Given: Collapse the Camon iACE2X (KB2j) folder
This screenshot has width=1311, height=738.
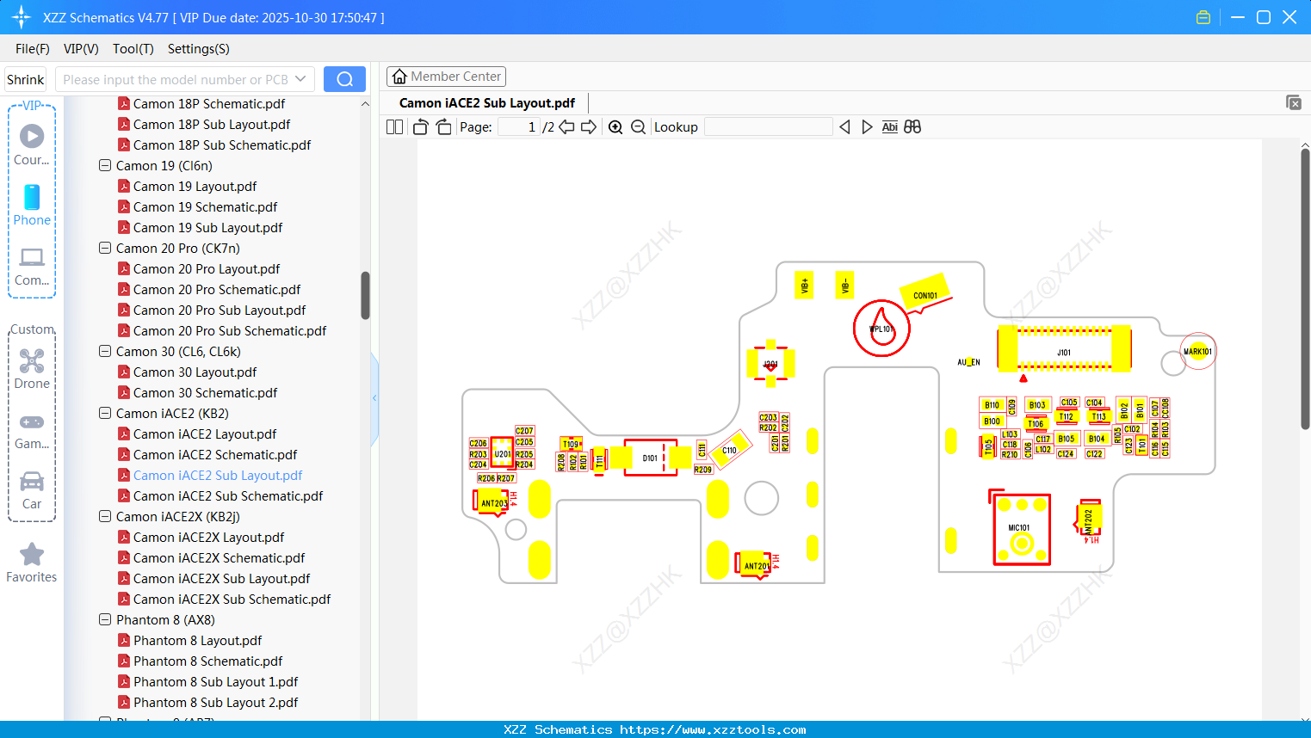Looking at the screenshot, I should point(105,517).
